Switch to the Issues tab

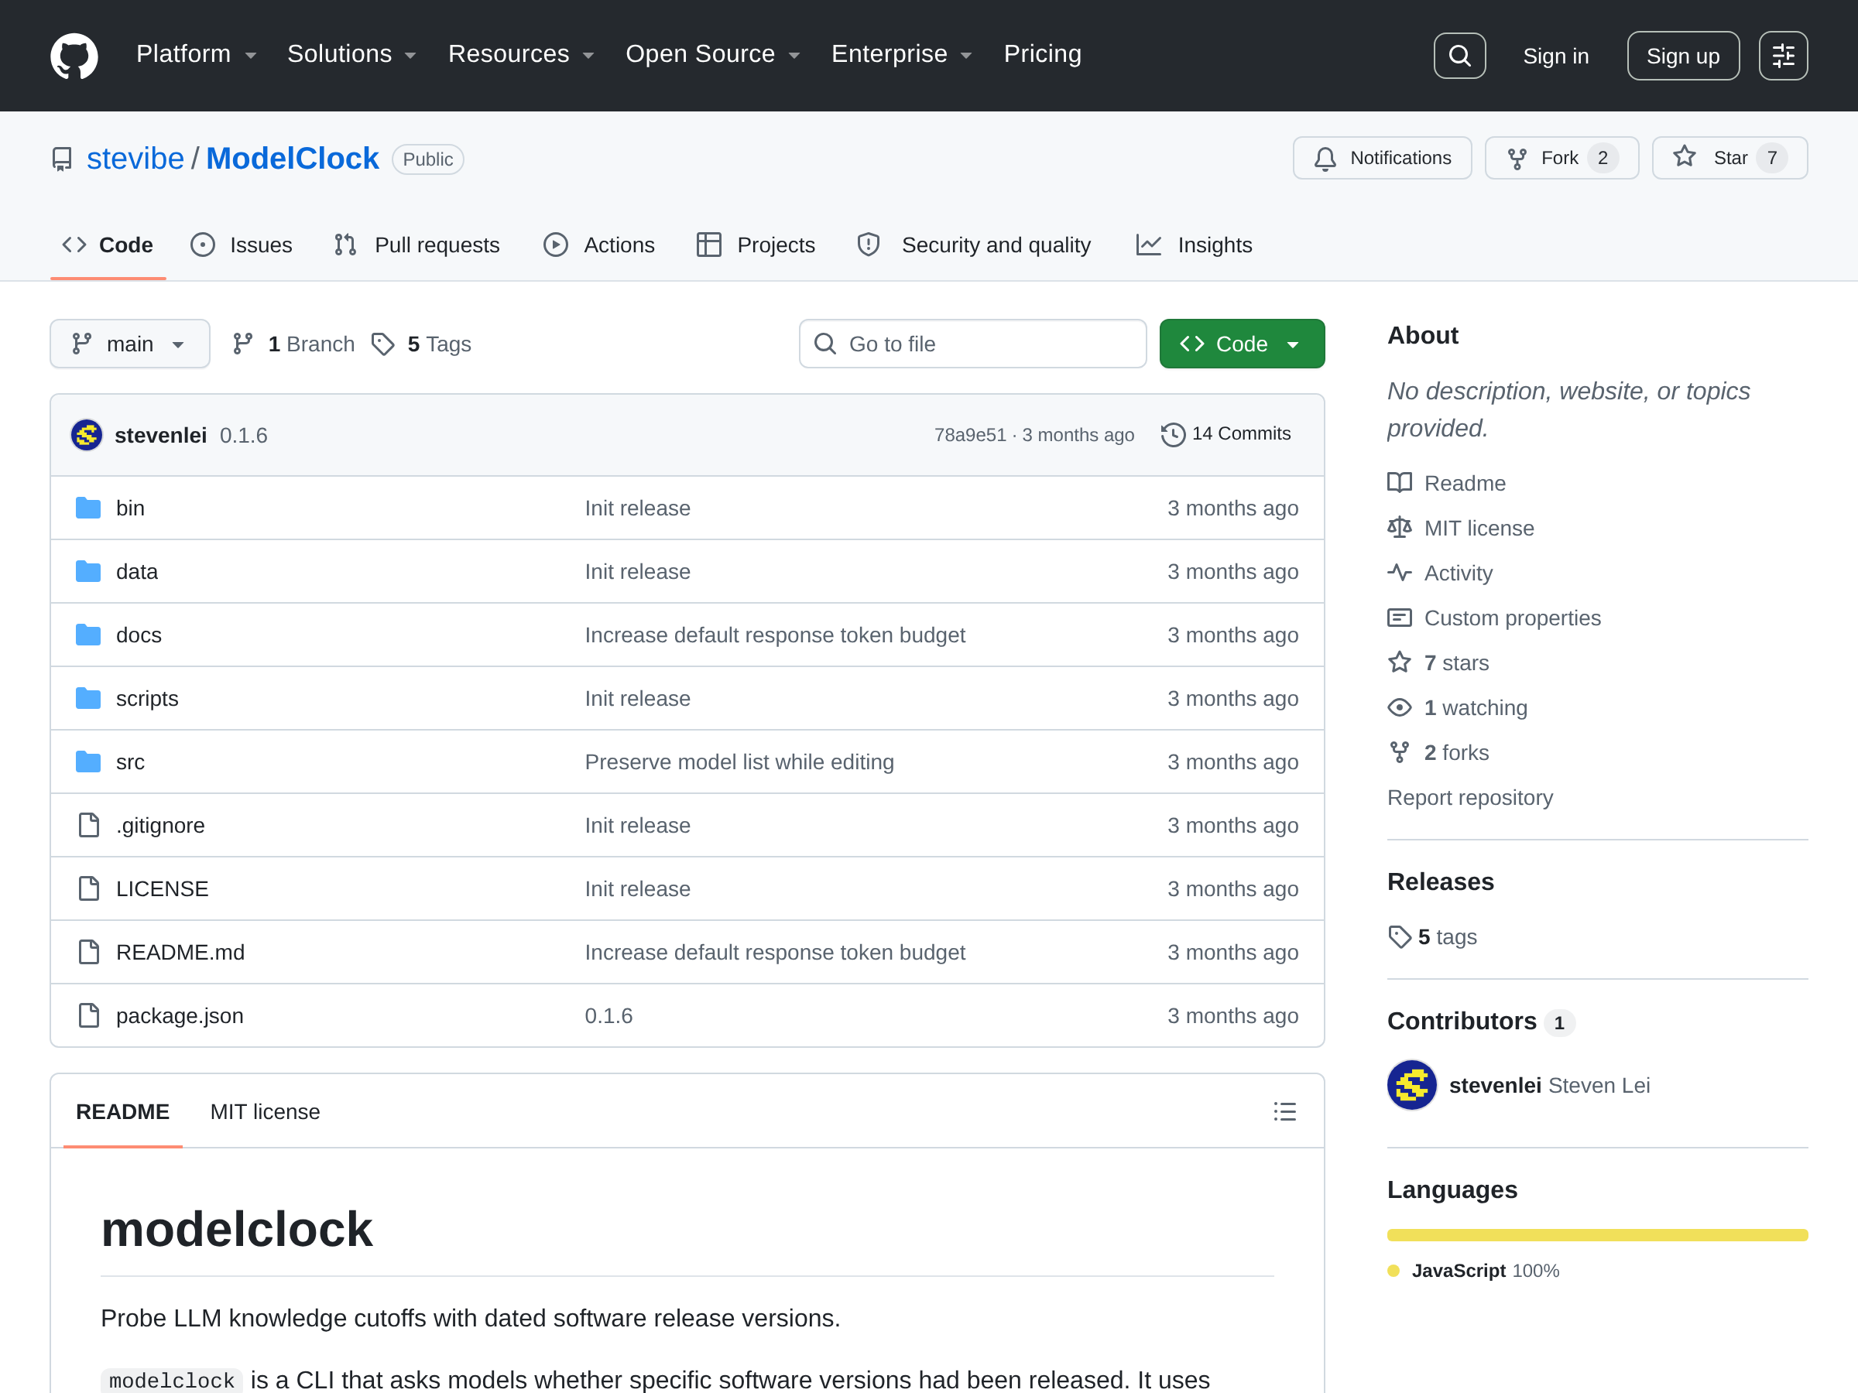point(242,245)
